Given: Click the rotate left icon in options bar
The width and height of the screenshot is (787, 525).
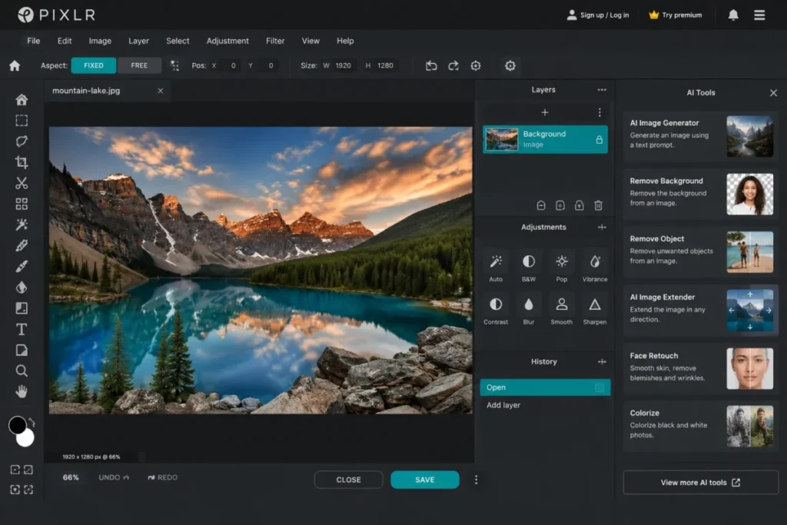Looking at the screenshot, I should coord(431,66).
